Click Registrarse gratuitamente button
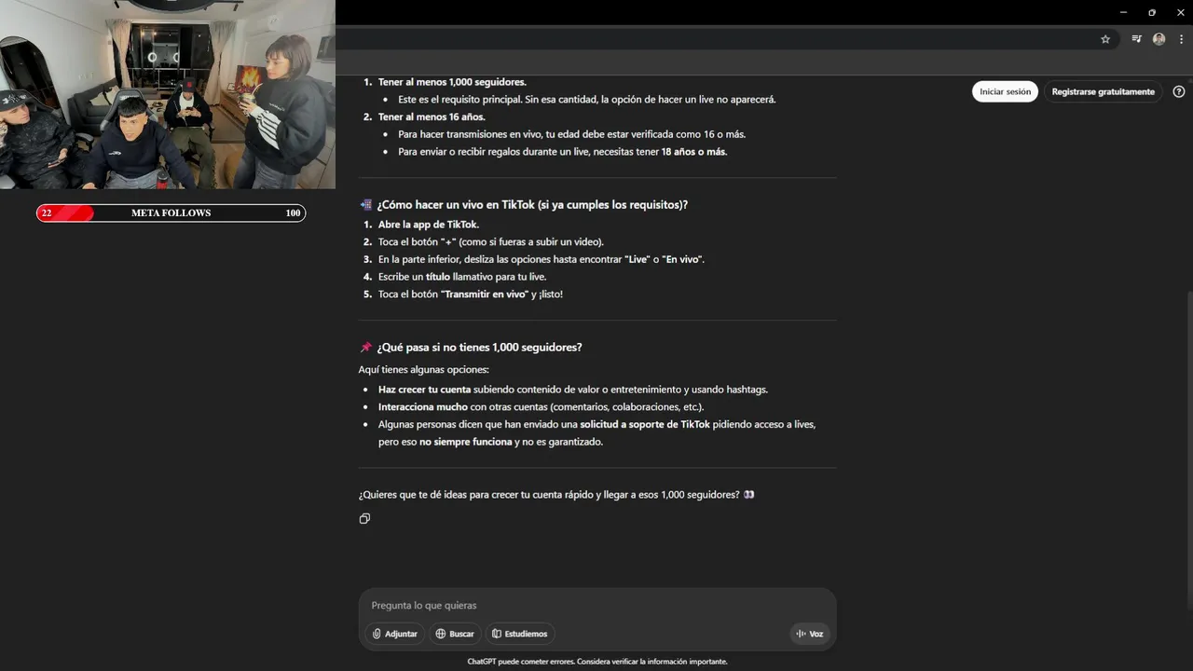The image size is (1193, 671). point(1103,91)
